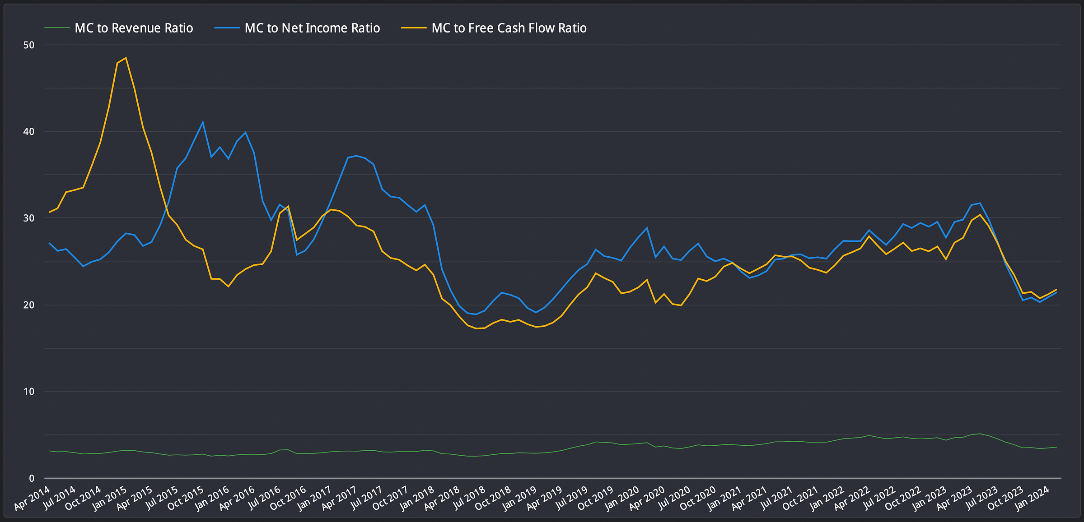Image resolution: width=1084 pixels, height=522 pixels.
Task: Click the 40 y-axis tick label
Action: (29, 132)
